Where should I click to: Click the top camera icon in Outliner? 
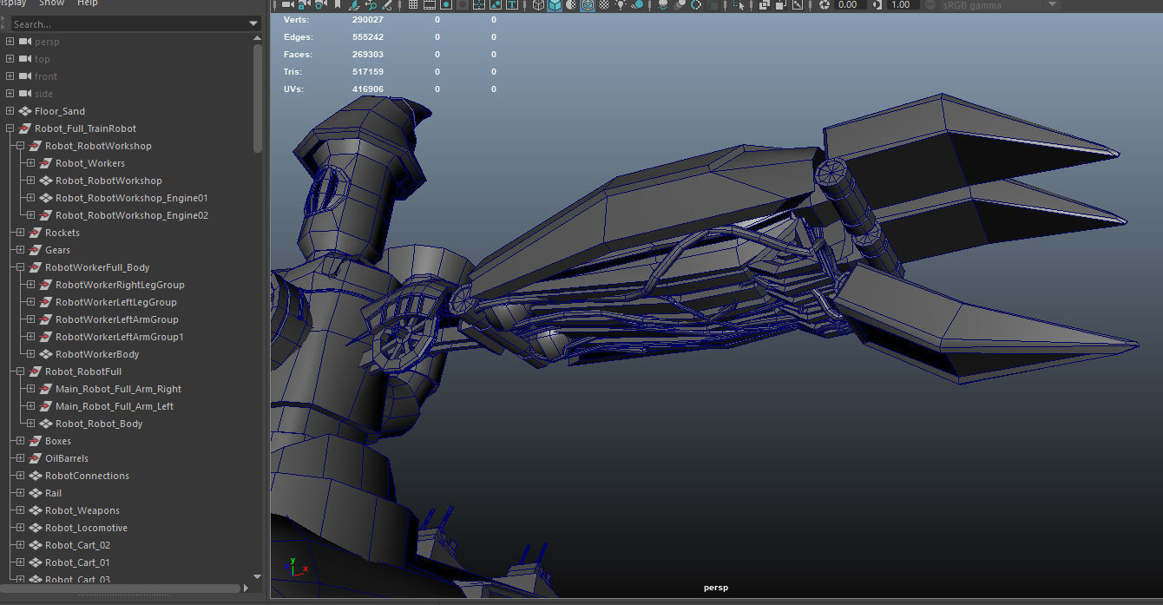[x=24, y=59]
